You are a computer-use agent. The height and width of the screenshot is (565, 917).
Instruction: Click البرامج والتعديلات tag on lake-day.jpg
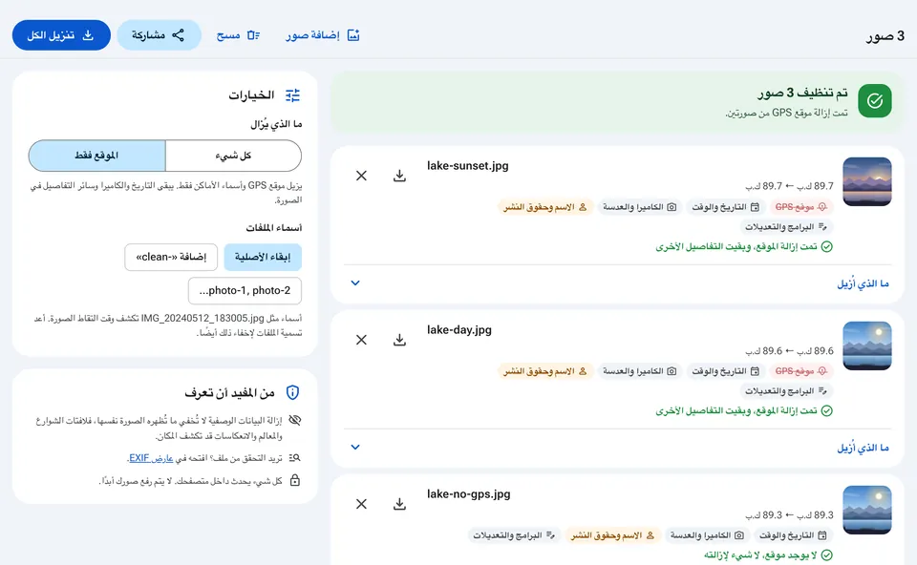coord(786,391)
